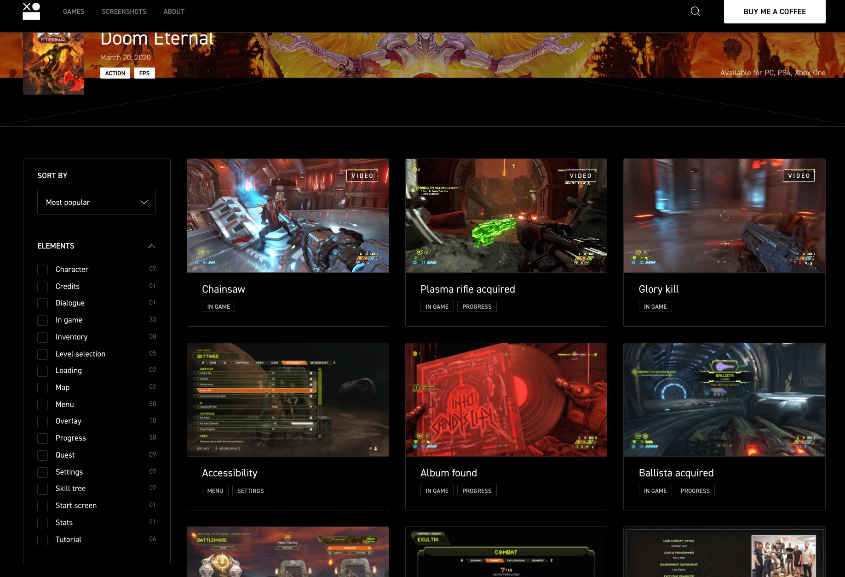Click the Menu tag under Accessibility

click(x=215, y=491)
